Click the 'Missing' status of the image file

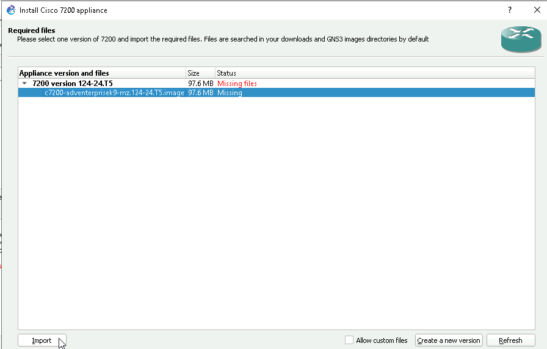(x=230, y=92)
